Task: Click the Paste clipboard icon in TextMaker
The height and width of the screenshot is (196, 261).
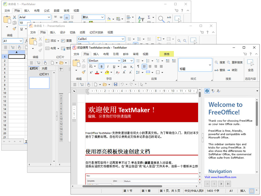Action: point(76,63)
